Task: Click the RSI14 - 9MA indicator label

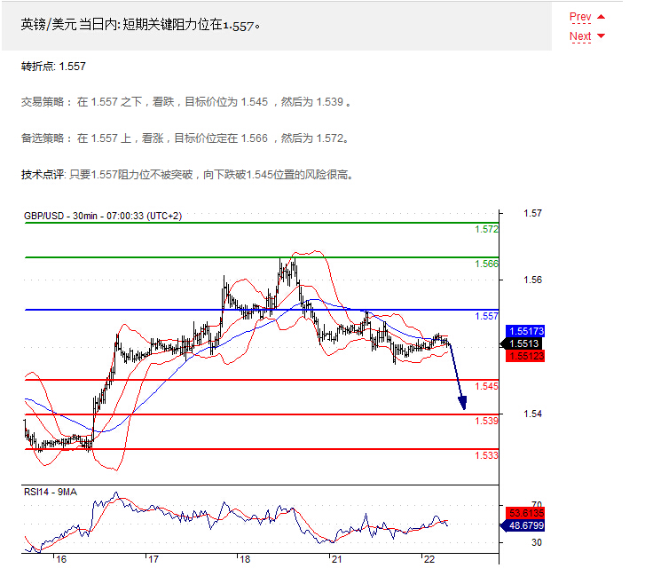Action: tap(51, 492)
